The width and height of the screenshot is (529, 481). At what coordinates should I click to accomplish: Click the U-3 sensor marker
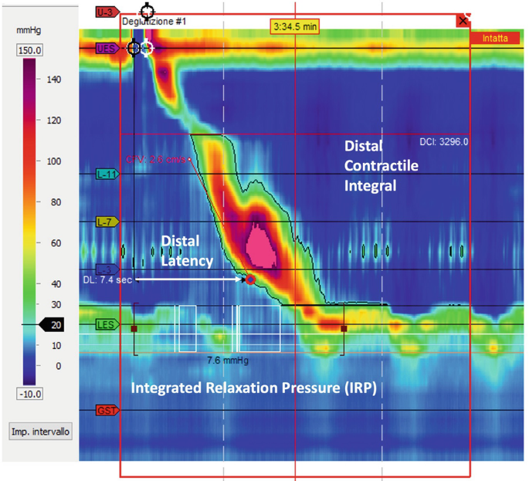point(105,12)
